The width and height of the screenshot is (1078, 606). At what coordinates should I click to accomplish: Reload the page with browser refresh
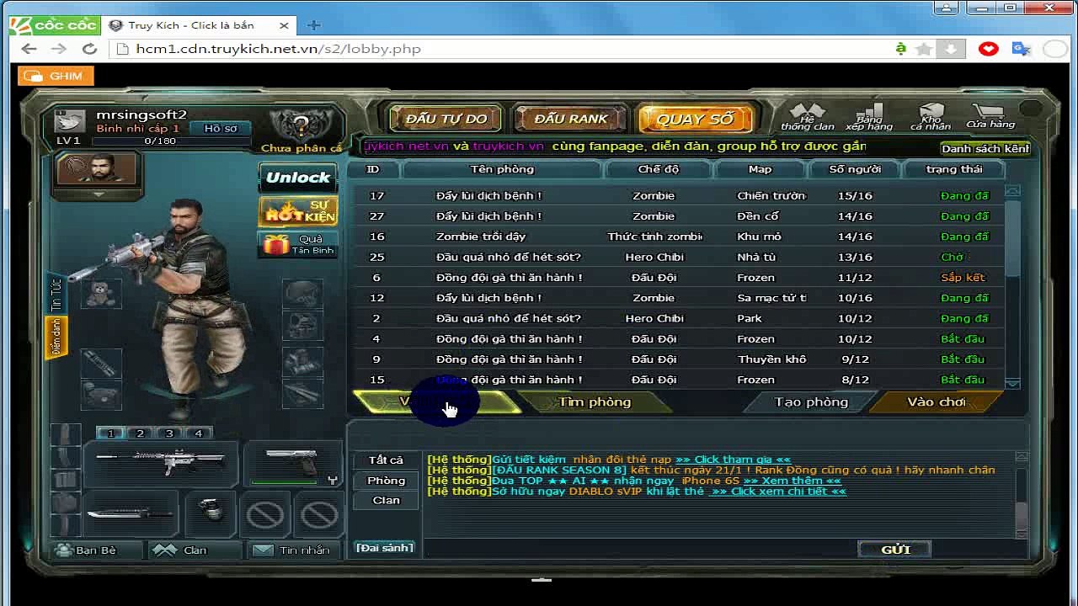click(x=89, y=49)
